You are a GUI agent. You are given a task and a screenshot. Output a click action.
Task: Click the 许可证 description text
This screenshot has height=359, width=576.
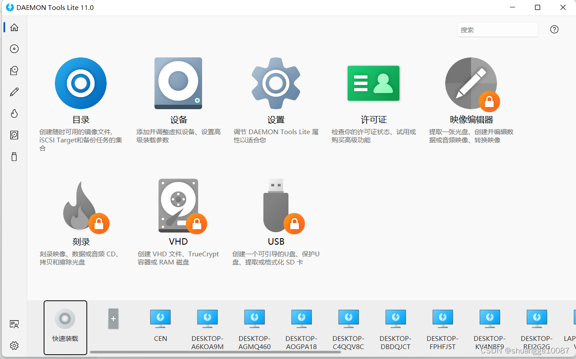pyautogui.click(x=373, y=136)
